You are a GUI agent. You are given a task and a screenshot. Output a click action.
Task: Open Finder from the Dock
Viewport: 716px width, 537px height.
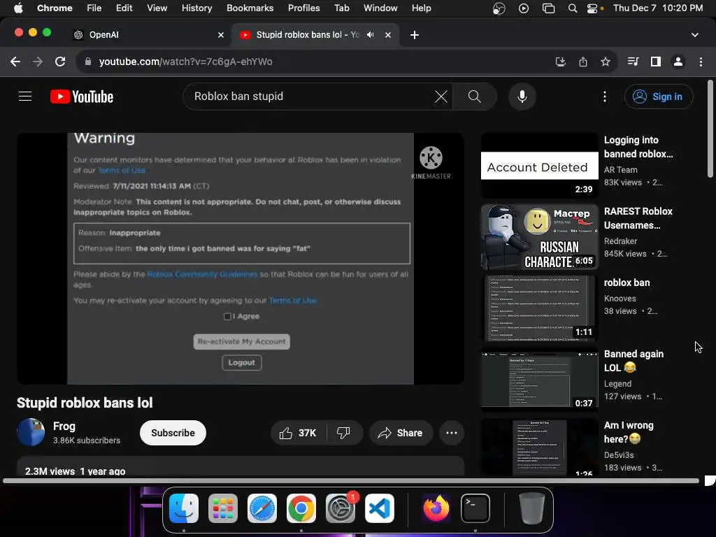pos(184,508)
